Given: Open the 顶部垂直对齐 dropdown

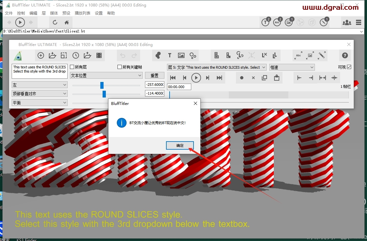Looking at the screenshot, I should (39, 94).
